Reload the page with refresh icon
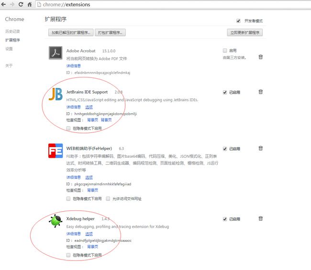The image size is (311, 270). (x=21, y=4)
